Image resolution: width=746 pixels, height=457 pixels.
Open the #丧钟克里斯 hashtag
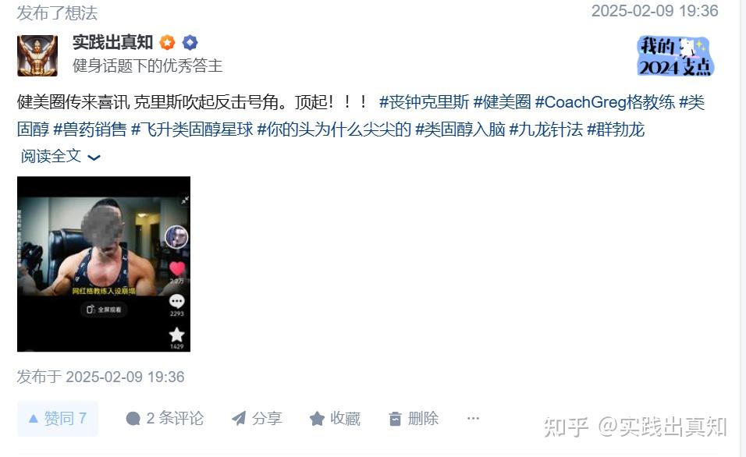tap(424, 101)
